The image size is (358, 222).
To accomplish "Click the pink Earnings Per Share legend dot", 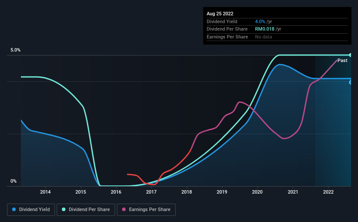I will click(x=124, y=209).
